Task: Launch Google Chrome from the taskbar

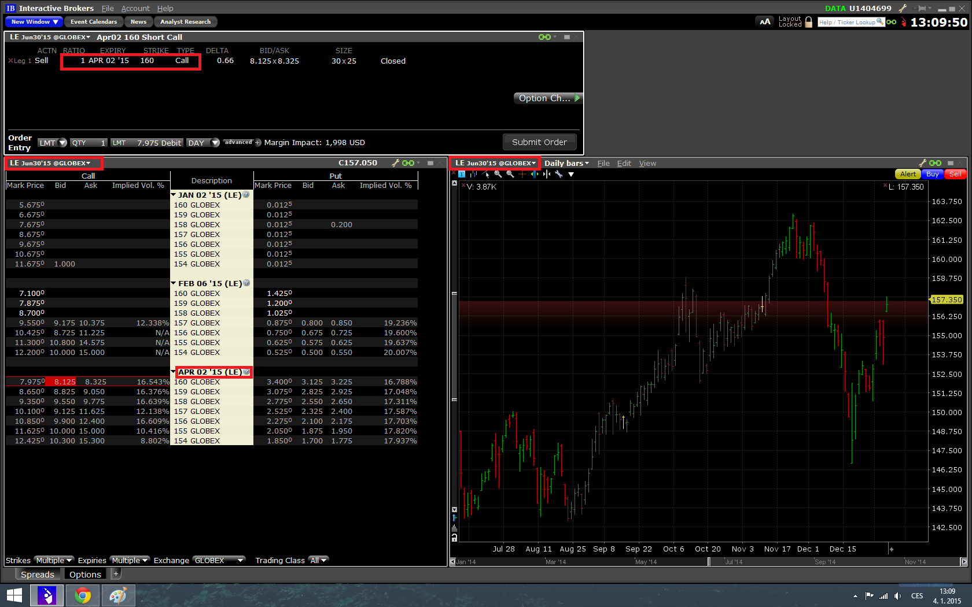Action: (82, 595)
